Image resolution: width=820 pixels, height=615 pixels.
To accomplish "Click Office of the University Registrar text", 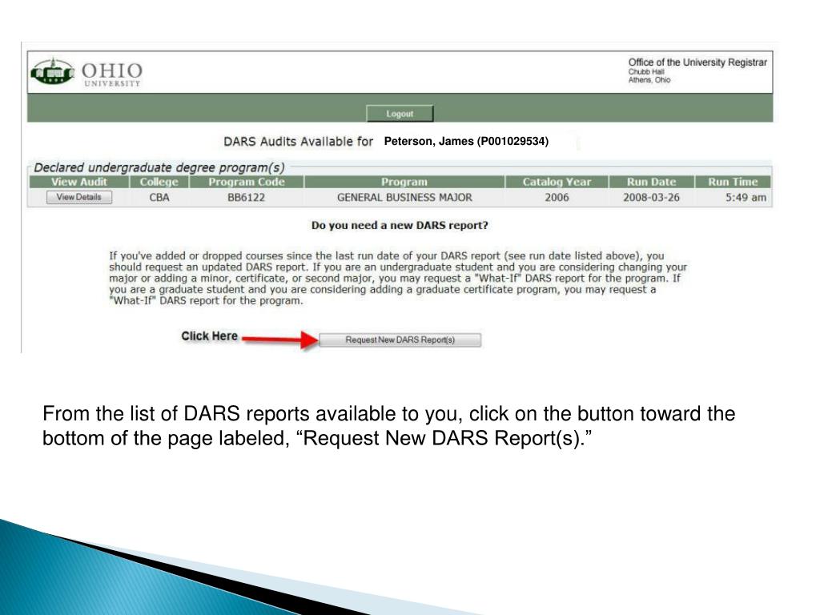I will click(697, 62).
